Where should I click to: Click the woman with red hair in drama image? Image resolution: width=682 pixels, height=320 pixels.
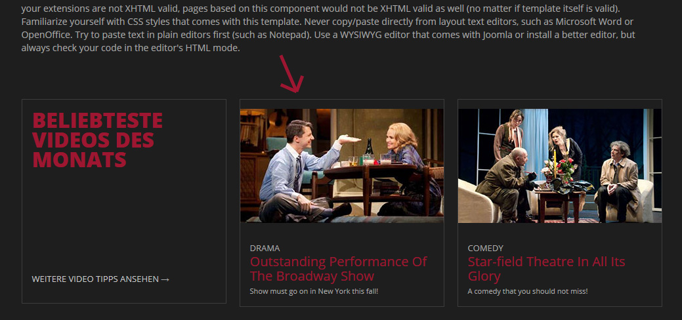coord(404,170)
